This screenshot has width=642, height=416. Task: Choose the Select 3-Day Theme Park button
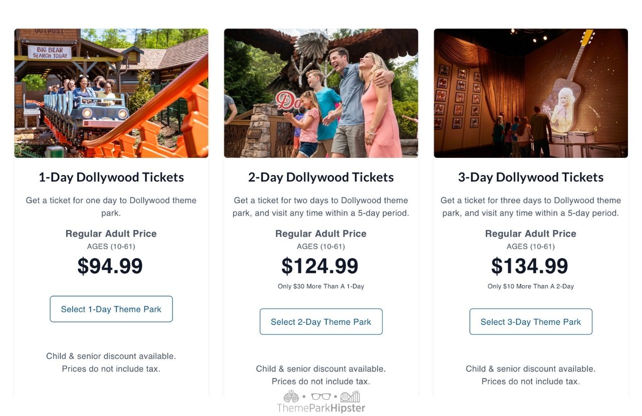531,322
